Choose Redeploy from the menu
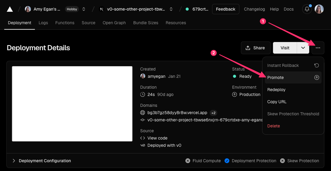 [x=276, y=90]
